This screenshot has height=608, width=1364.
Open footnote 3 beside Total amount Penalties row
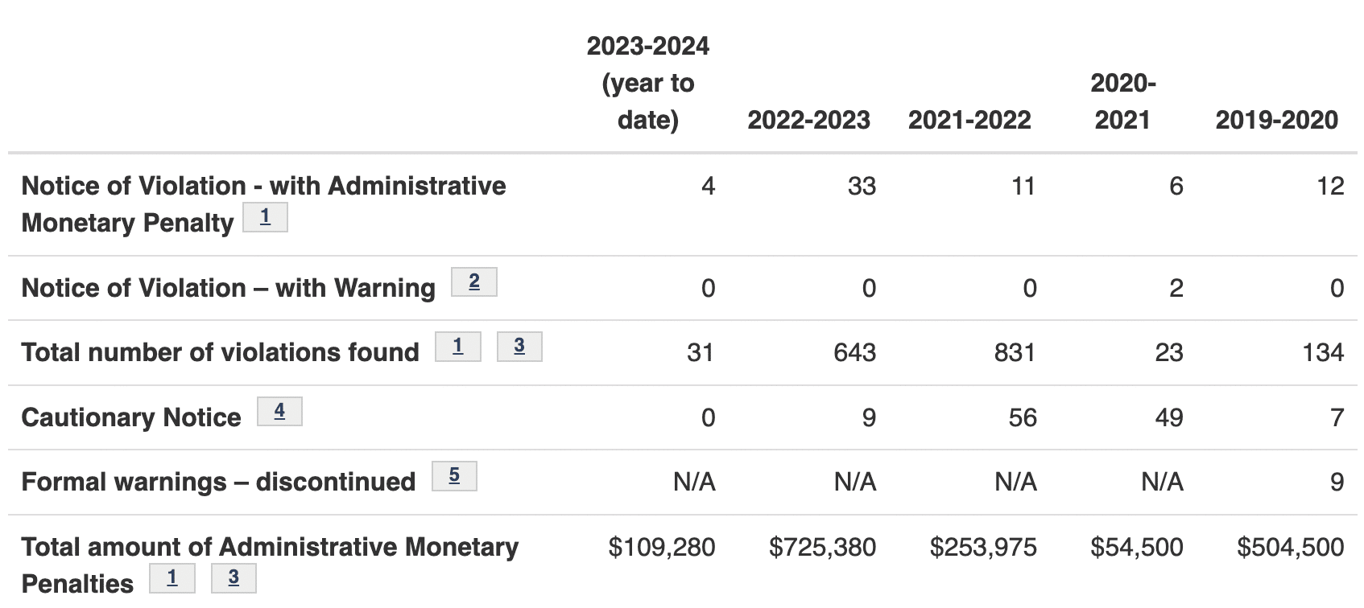click(x=234, y=578)
